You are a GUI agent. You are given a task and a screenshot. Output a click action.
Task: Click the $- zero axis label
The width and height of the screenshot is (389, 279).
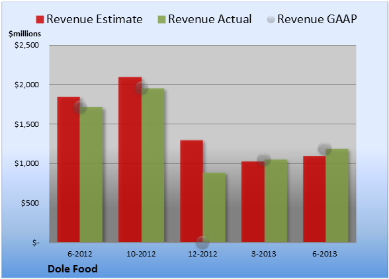[x=36, y=243]
